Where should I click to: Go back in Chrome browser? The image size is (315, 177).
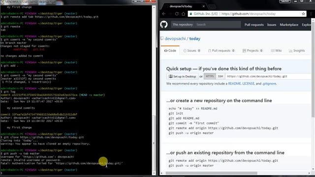click(x=164, y=14)
